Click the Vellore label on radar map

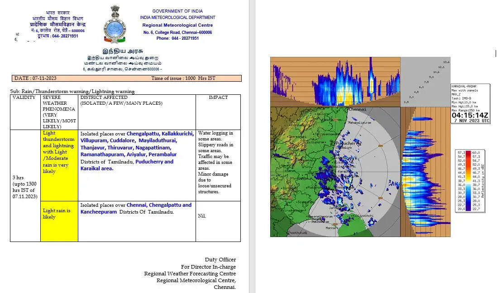323,114
